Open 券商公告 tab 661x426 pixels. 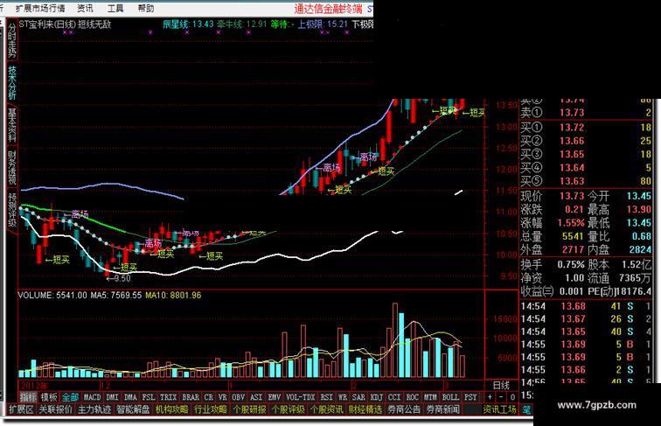pyautogui.click(x=404, y=409)
